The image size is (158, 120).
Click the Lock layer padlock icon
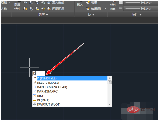[43, 3]
